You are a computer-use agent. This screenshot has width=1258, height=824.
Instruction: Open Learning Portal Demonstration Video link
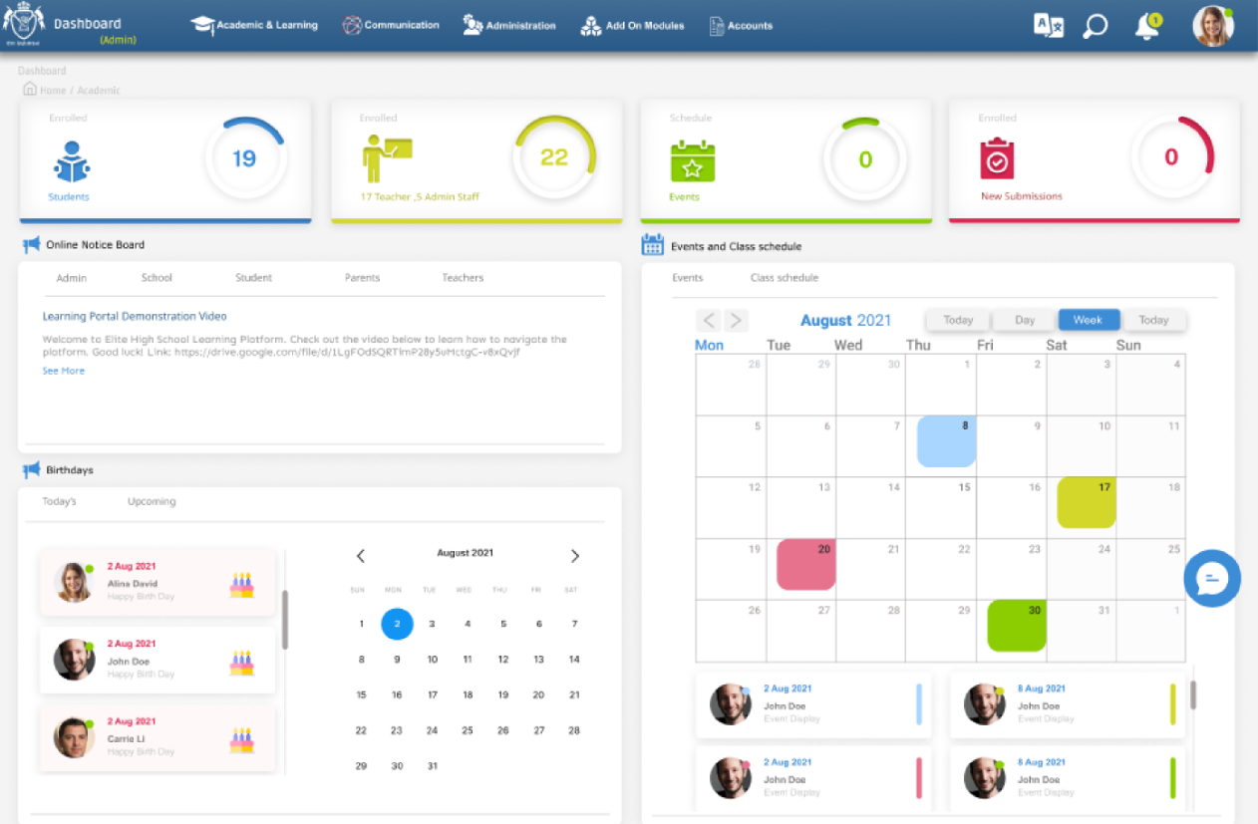point(135,316)
